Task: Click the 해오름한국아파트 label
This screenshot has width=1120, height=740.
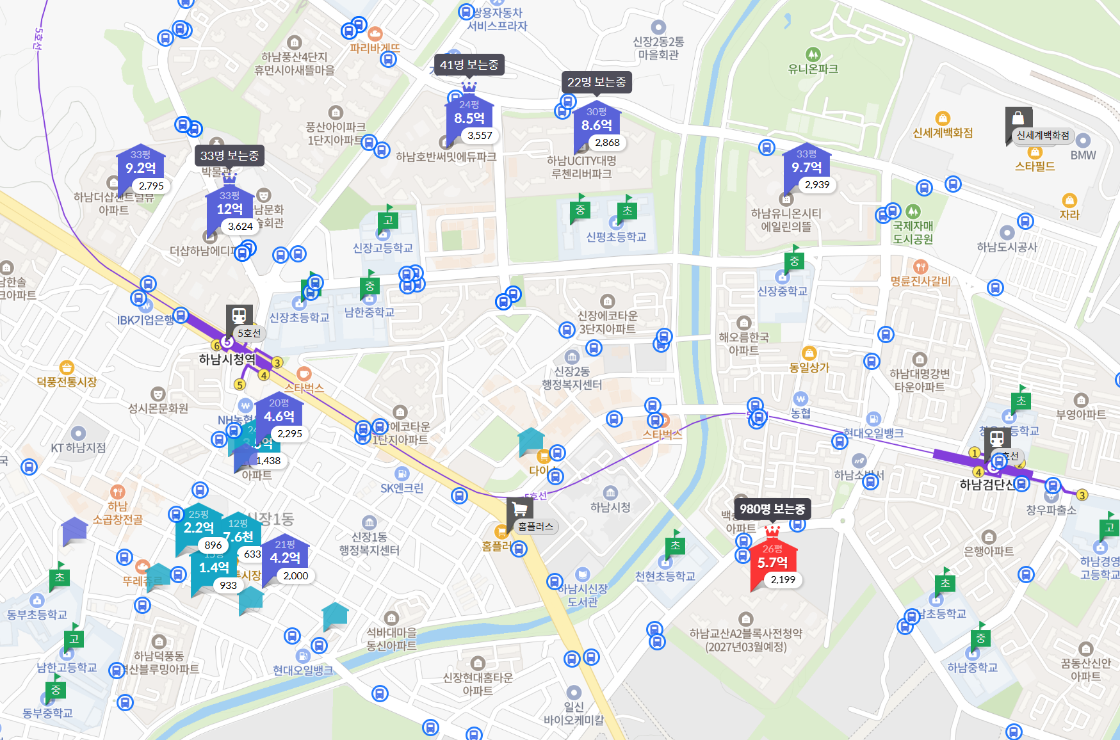Action: coord(743,344)
